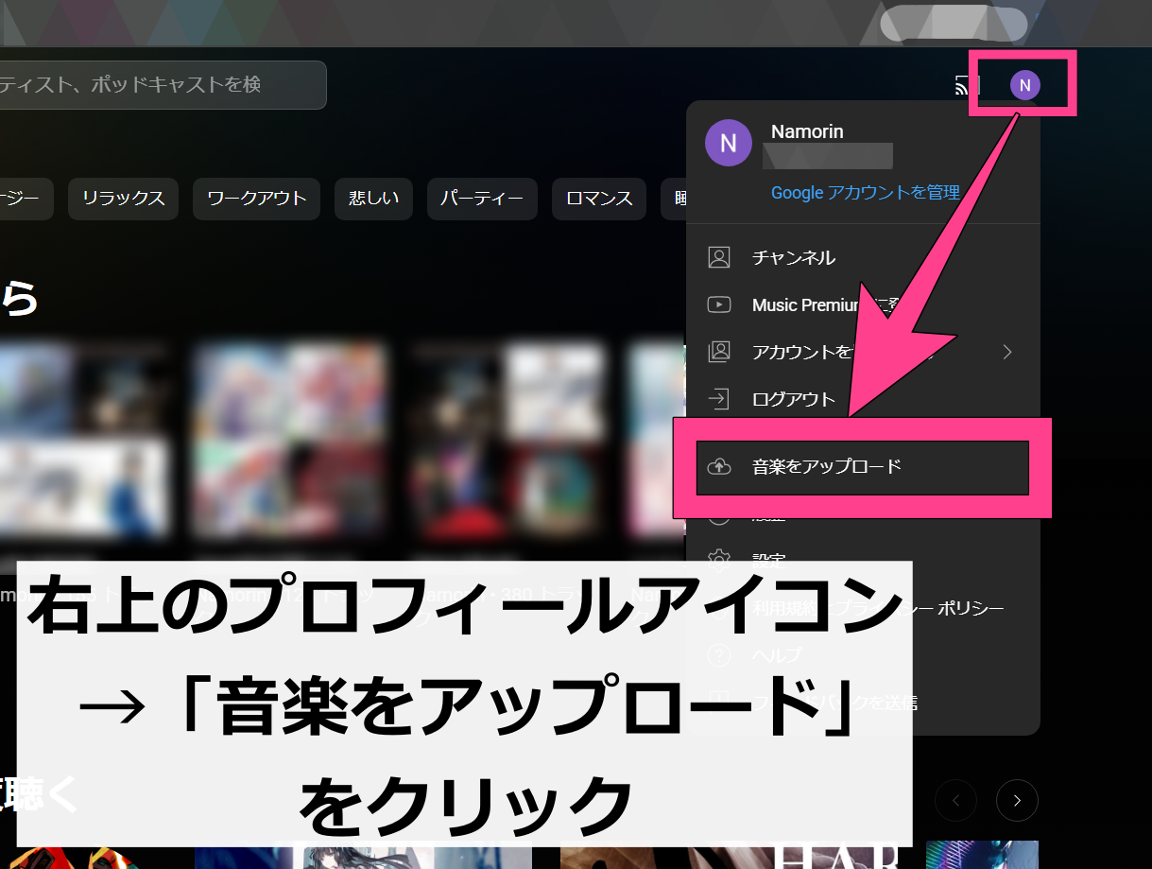Viewport: 1152px width, 869px height.
Task: Select the パーティー mood chip
Action: [x=482, y=199]
